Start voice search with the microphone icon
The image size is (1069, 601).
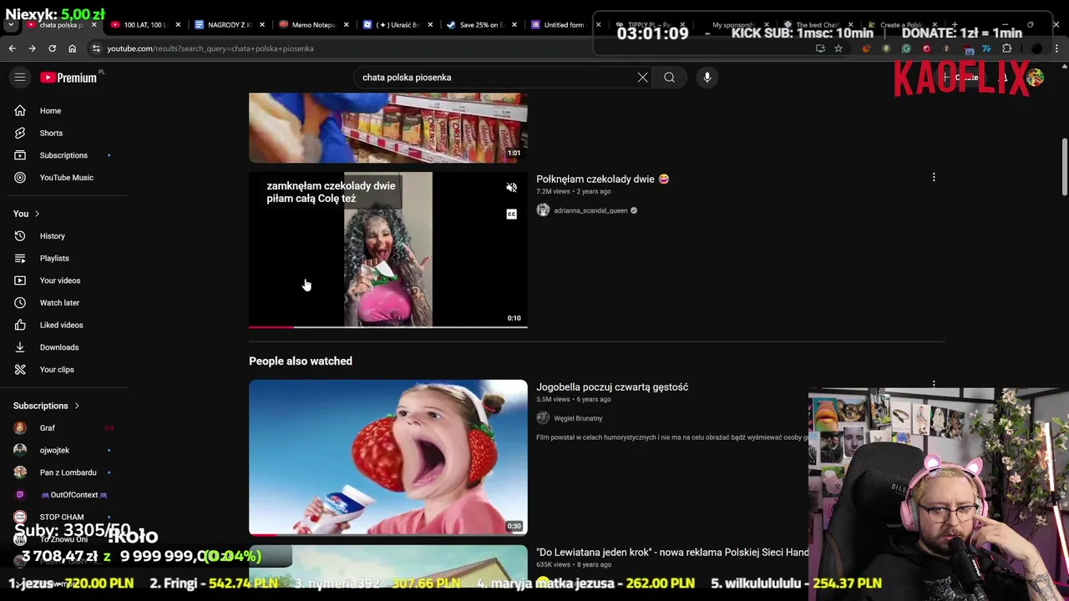pos(707,78)
